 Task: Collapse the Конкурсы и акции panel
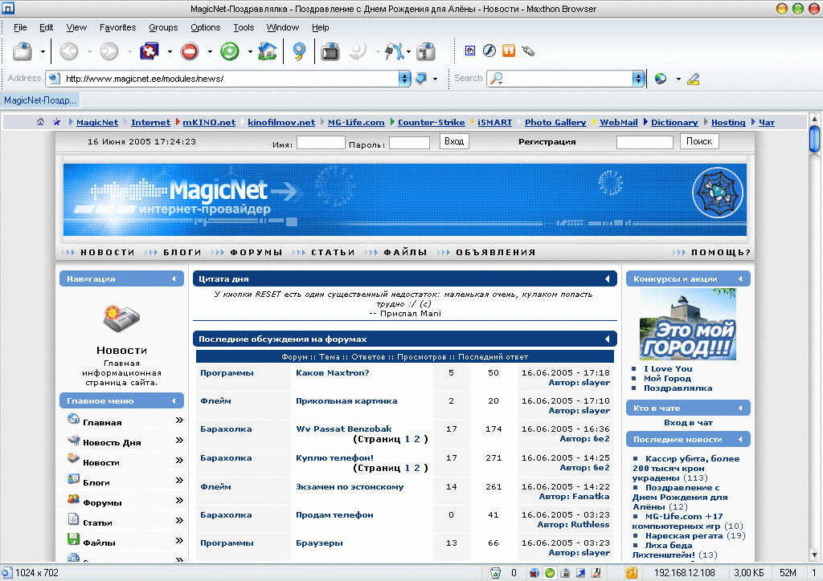coord(740,279)
